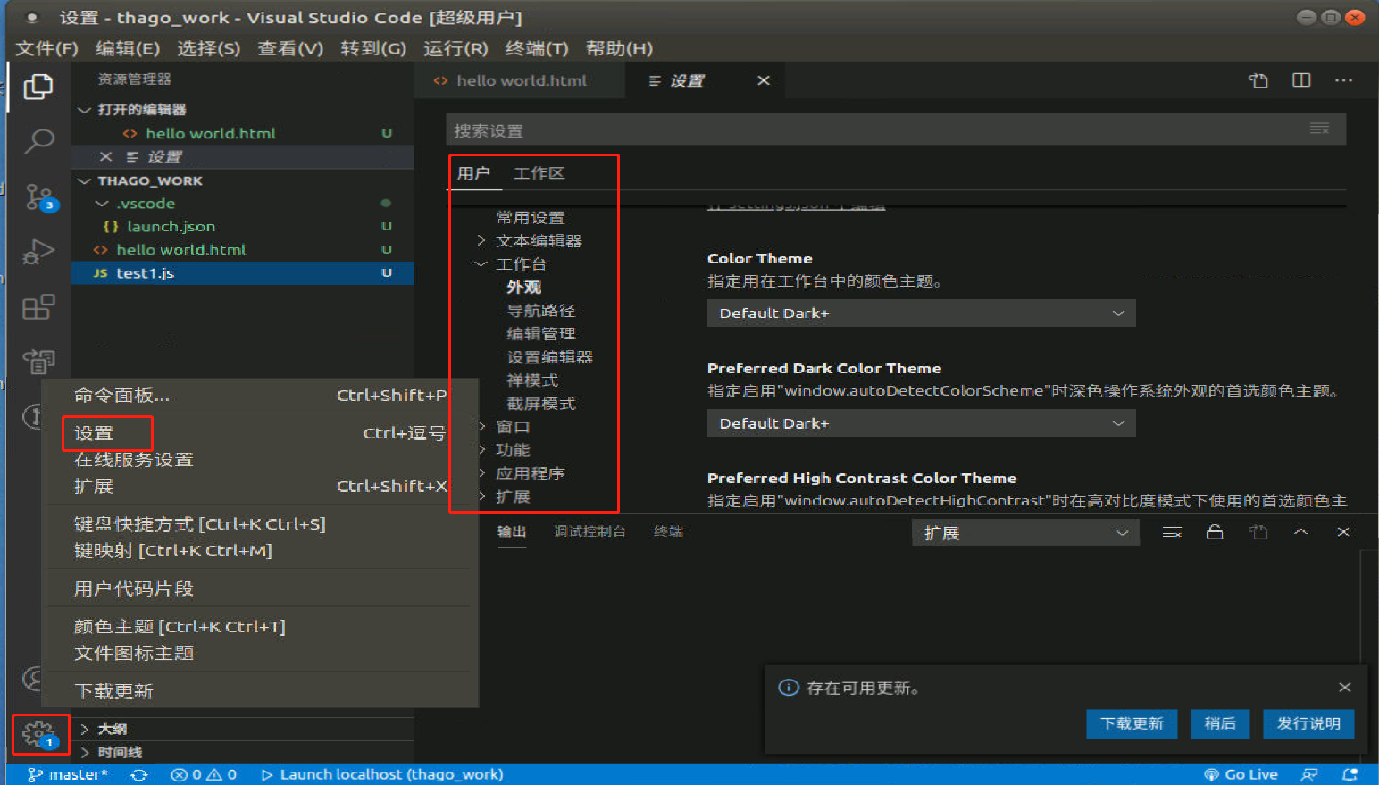
Task: Select 导航路径 settings category
Action: pos(541,311)
